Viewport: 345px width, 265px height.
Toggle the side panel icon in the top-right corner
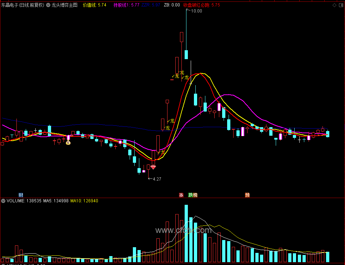point(341,5)
